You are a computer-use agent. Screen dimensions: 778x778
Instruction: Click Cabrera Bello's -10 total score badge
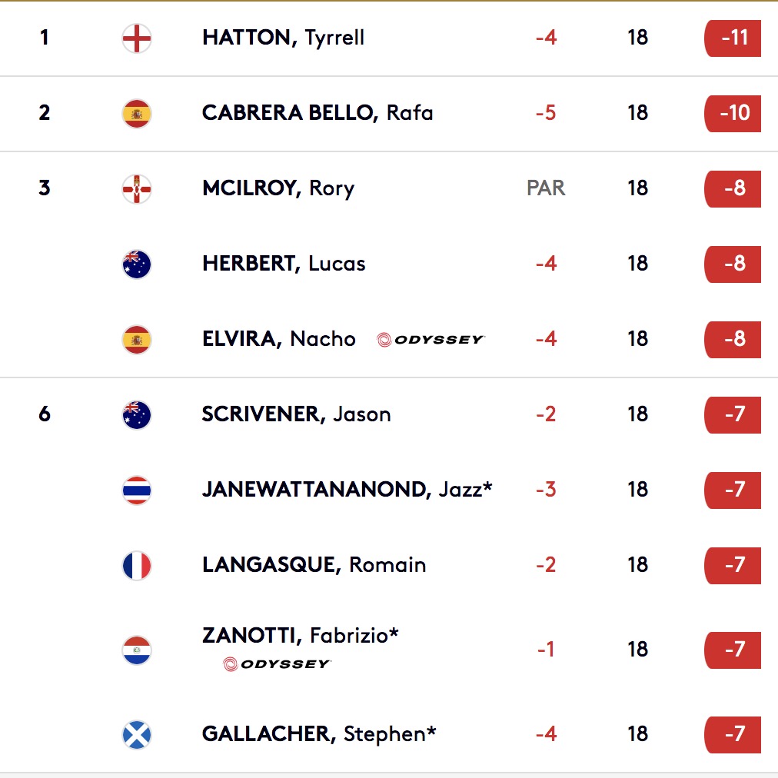coord(733,114)
